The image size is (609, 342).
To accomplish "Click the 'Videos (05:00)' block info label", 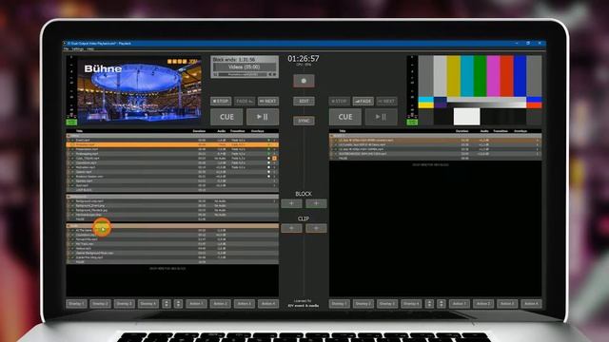I will (x=245, y=67).
